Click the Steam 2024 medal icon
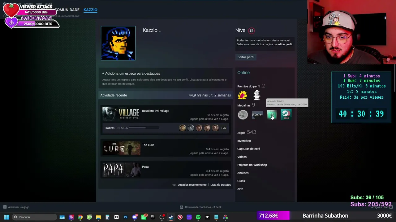Image resolution: width=396 pixels, height=222 pixels. pyautogui.click(x=286, y=115)
